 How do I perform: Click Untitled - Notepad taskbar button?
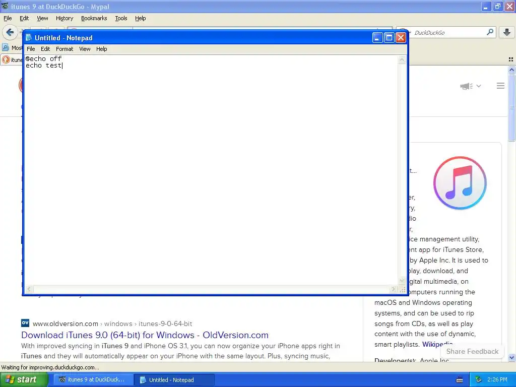(174, 380)
